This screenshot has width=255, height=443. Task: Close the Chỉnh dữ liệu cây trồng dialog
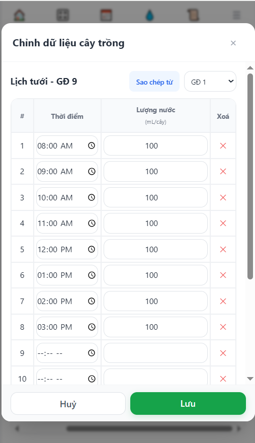pos(233,43)
